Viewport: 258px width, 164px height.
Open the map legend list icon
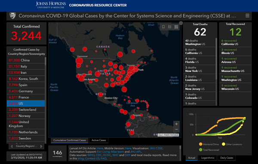coord(170,27)
